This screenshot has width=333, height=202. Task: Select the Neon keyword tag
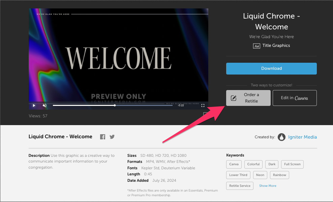tap(260, 175)
